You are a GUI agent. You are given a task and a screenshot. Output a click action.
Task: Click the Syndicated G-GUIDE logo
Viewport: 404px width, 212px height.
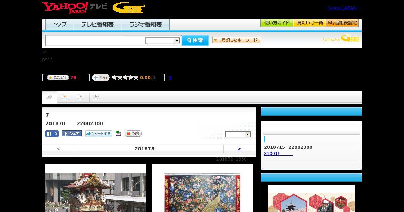pyautogui.click(x=341, y=38)
